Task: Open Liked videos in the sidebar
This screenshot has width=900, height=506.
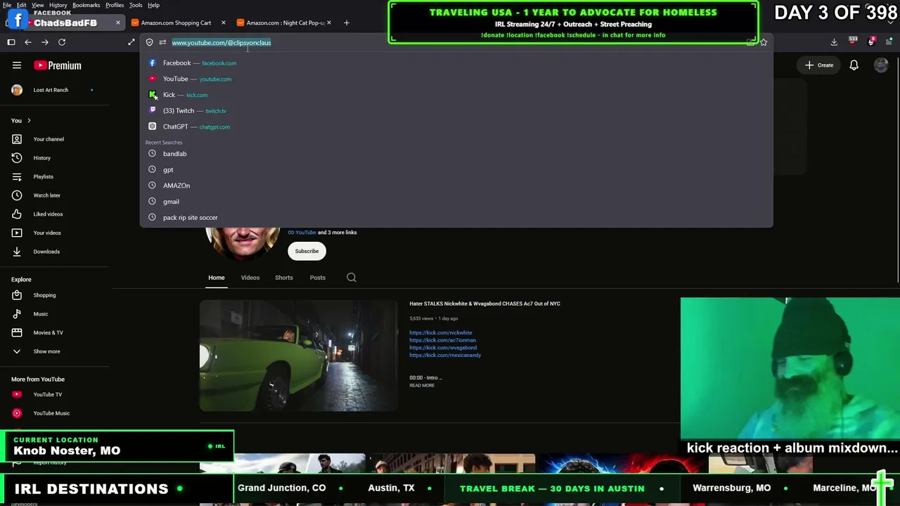Action: (48, 214)
